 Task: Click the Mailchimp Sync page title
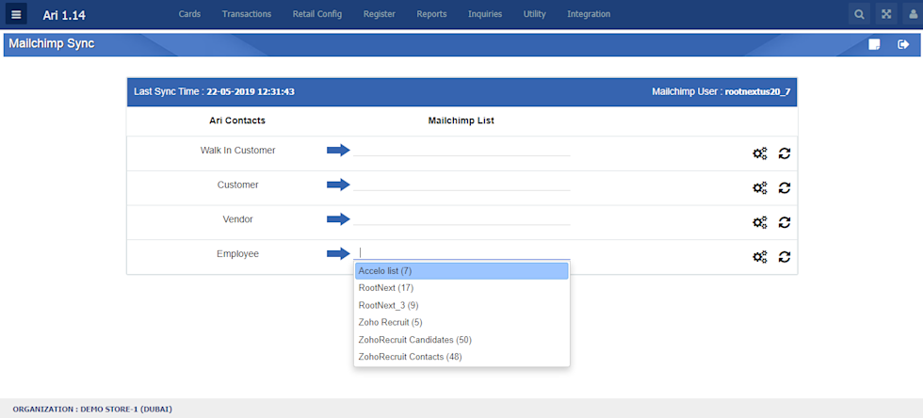51,43
